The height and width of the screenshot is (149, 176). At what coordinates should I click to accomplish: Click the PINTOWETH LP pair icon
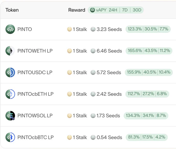click(10, 51)
